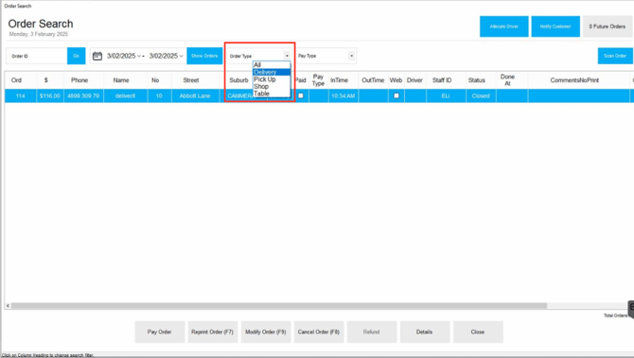Image resolution: width=634 pixels, height=358 pixels.
Task: Open the calendar date picker icon
Action: [97, 56]
